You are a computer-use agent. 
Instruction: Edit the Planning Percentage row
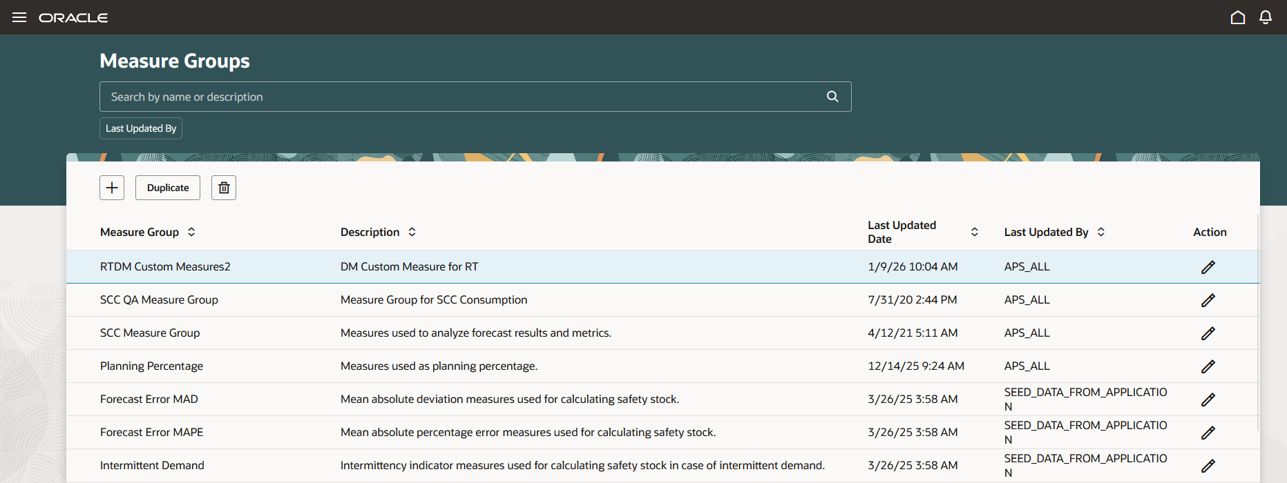point(1208,366)
